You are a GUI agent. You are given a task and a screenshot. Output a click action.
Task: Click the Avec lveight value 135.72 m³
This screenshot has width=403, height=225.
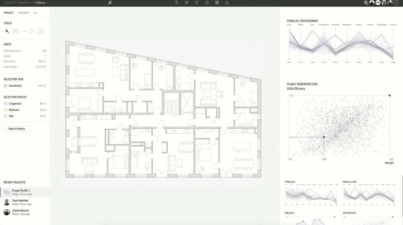pyautogui.click(x=41, y=67)
